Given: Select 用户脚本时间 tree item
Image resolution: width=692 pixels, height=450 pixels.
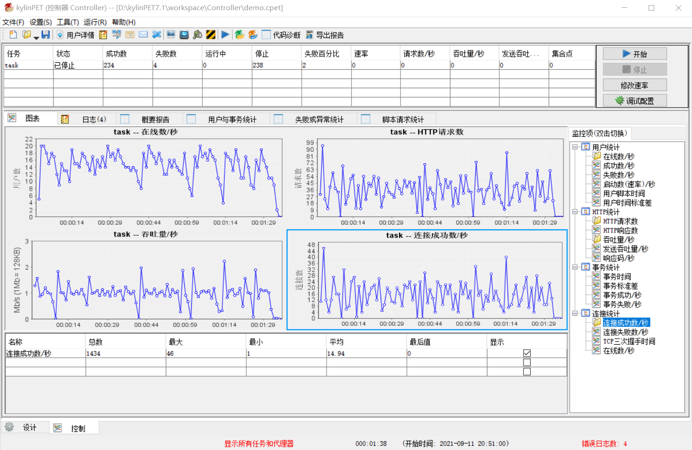Looking at the screenshot, I should (624, 193).
